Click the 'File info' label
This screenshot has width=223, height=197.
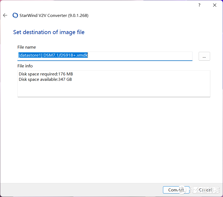point(25,66)
